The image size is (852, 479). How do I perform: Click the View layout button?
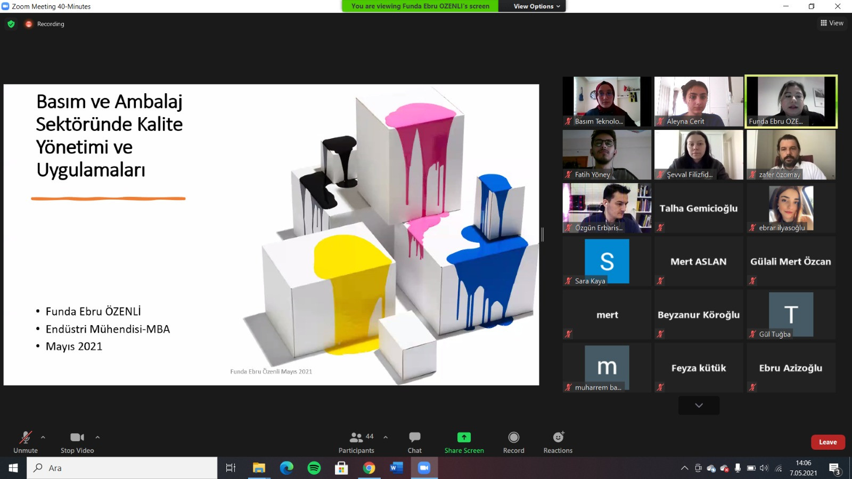point(832,23)
